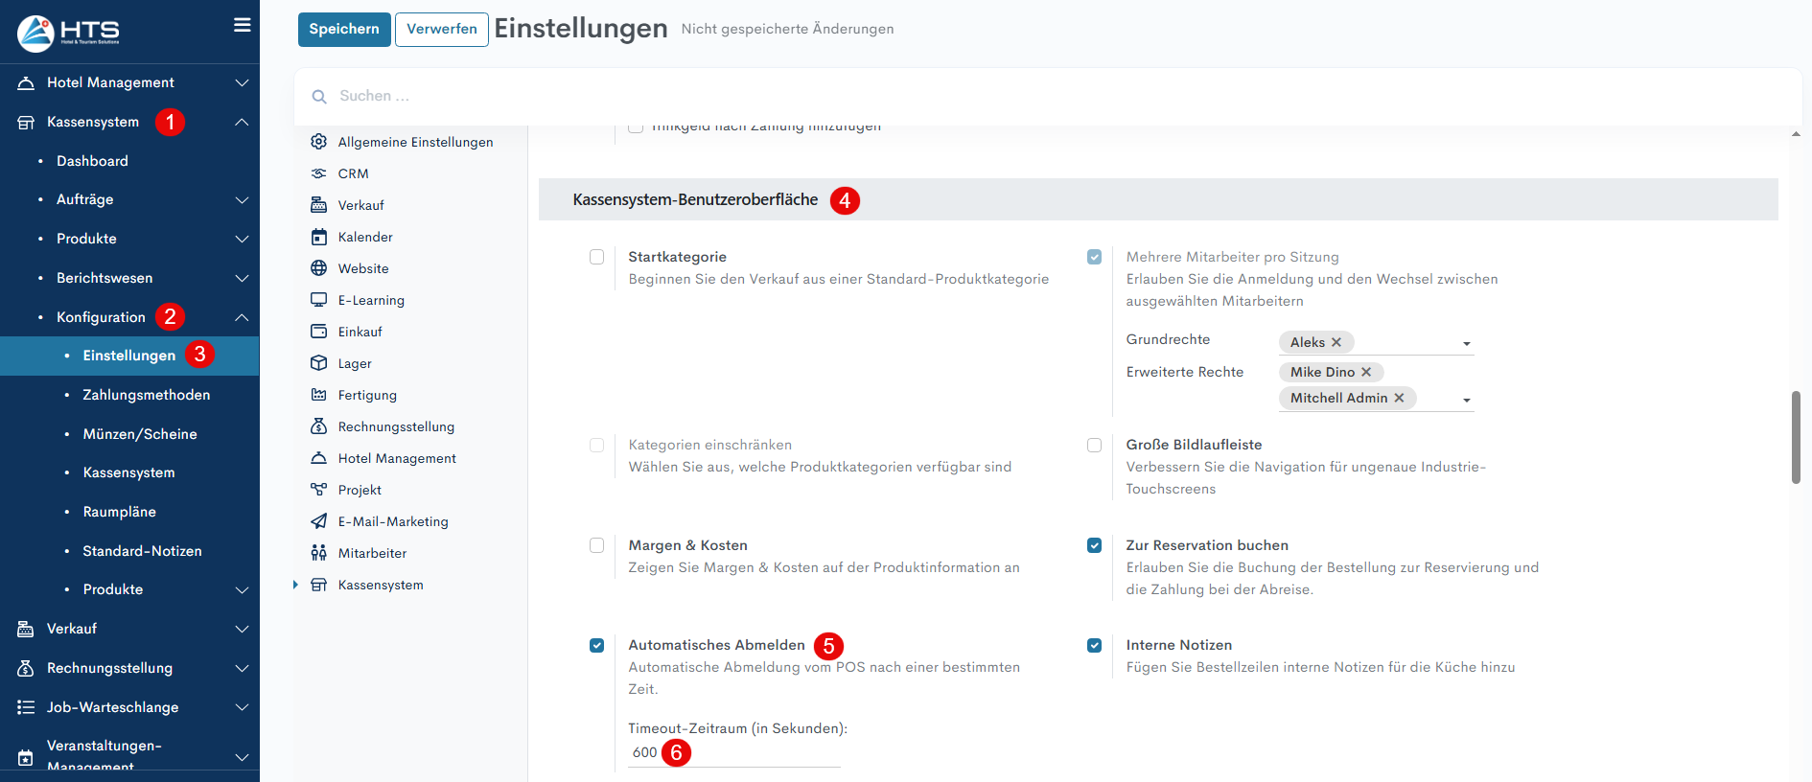
Task: Open the Grundrechte dropdown arrow
Action: pyautogui.click(x=1466, y=344)
